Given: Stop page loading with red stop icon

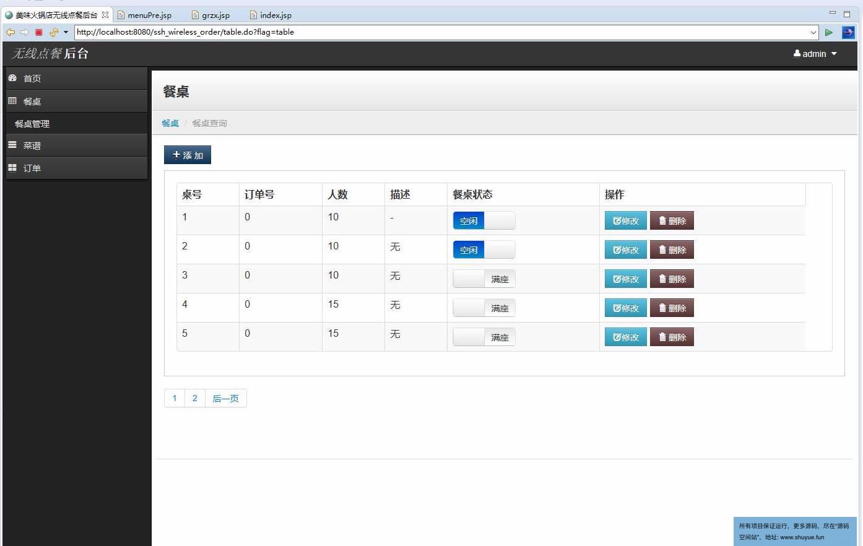Looking at the screenshot, I should [x=39, y=32].
